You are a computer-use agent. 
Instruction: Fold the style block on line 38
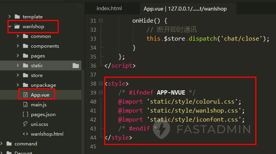click(x=101, y=83)
